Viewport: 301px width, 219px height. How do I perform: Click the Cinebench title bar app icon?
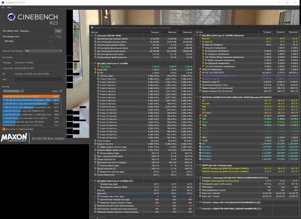tap(3, 3)
